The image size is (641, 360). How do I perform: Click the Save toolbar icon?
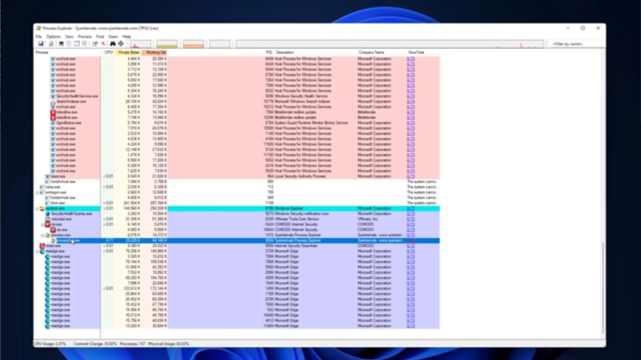pos(41,44)
